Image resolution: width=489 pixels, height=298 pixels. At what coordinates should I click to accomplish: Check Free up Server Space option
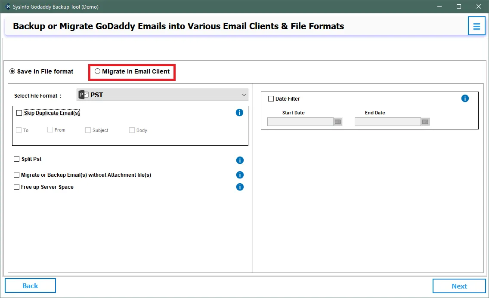(x=17, y=187)
